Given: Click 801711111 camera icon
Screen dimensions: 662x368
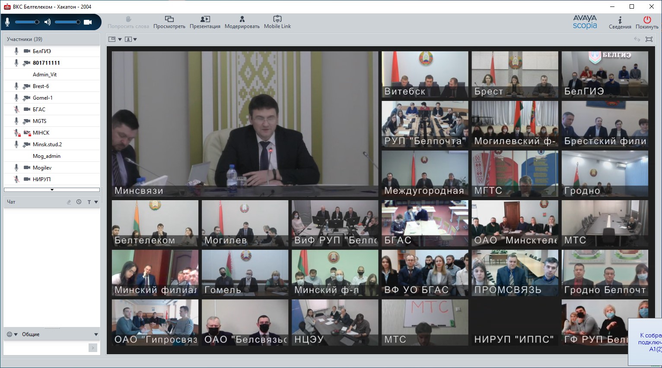Looking at the screenshot, I should point(27,63).
